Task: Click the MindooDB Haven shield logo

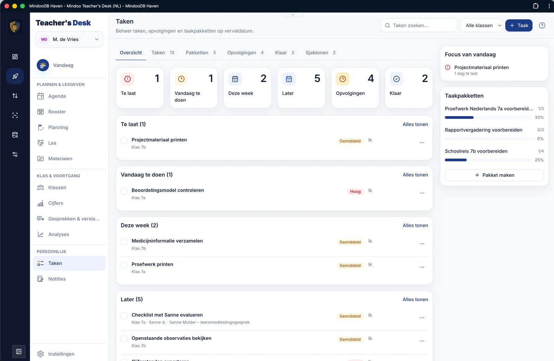Action: pyautogui.click(x=15, y=27)
